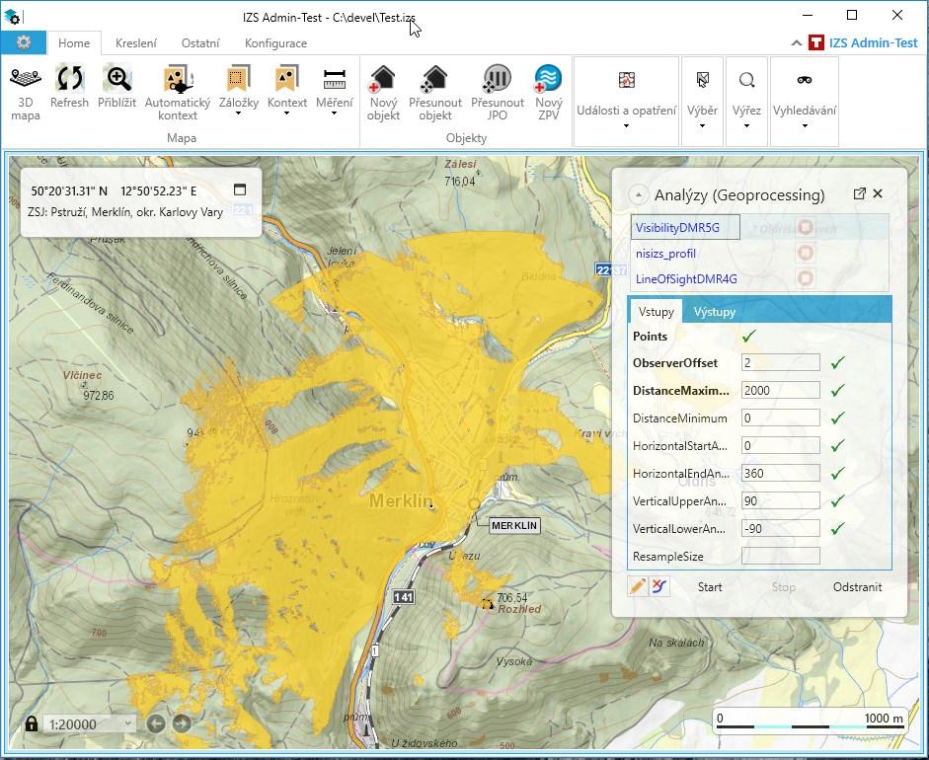Add a Nový ZPV

point(549,93)
